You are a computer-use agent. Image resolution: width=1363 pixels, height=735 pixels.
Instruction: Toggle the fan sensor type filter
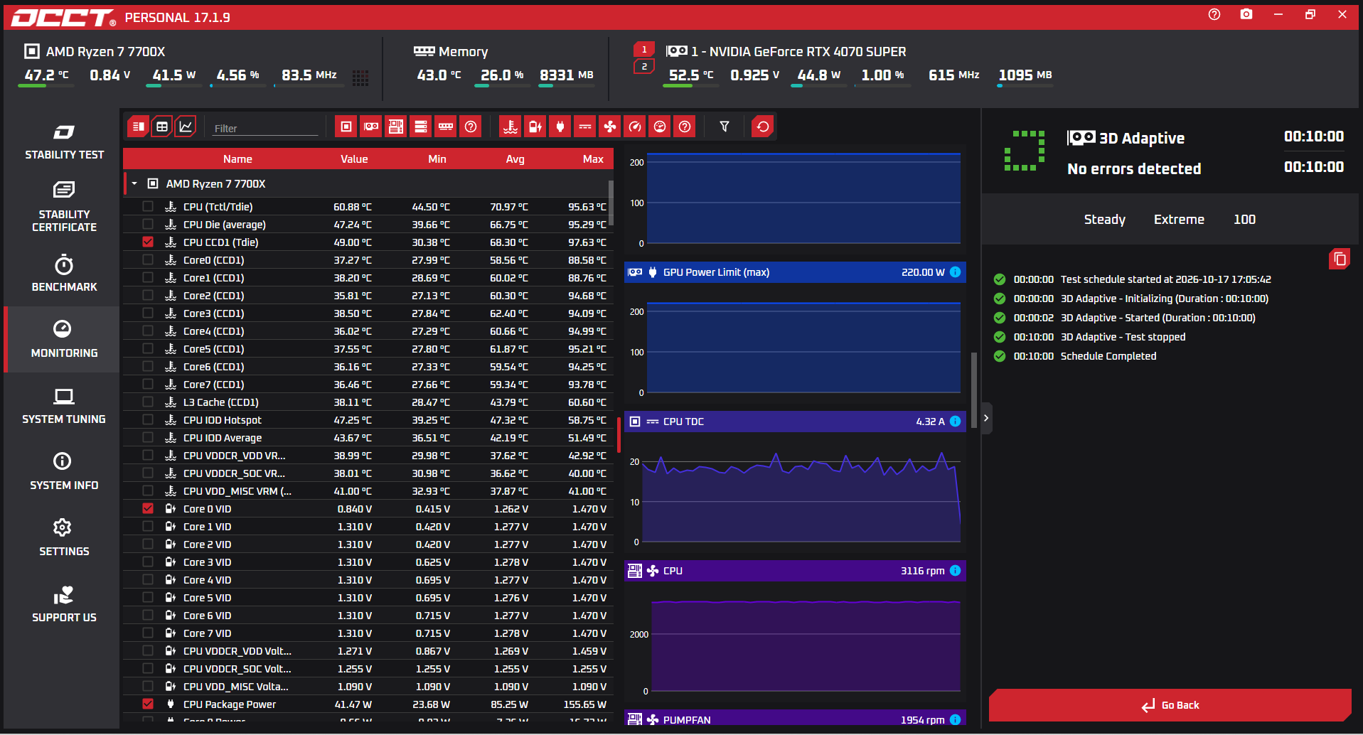point(610,127)
